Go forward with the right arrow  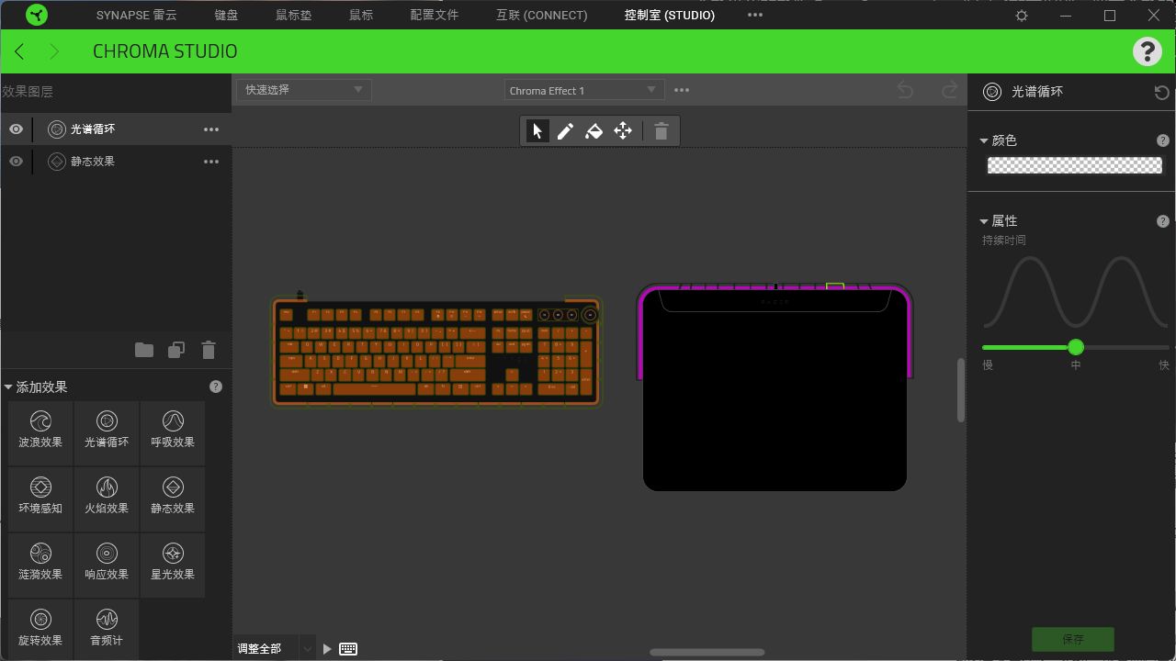point(54,51)
